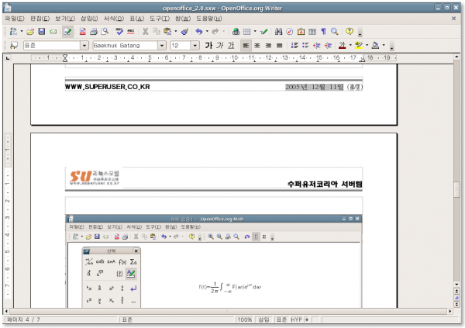The width and height of the screenshot is (465, 328).
Task: Expand the Table dropdown arrow
Action: click(x=255, y=32)
